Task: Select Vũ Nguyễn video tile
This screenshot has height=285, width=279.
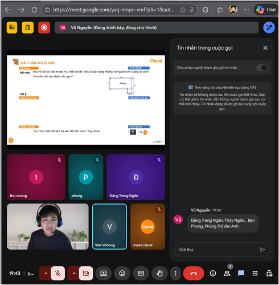Action: click(48, 226)
